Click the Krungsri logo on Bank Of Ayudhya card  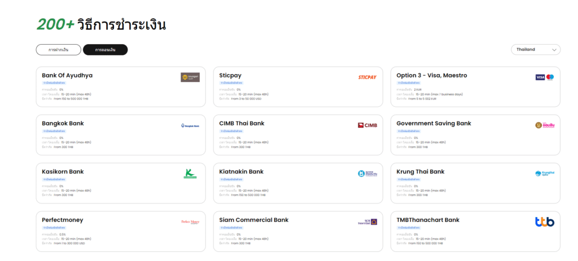[x=190, y=77]
